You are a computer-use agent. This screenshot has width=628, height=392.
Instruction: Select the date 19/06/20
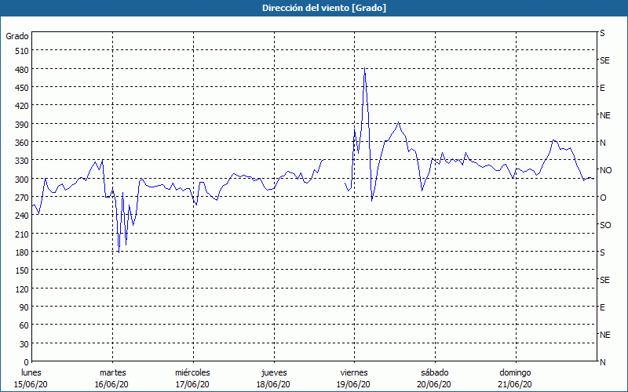pyautogui.click(x=354, y=384)
